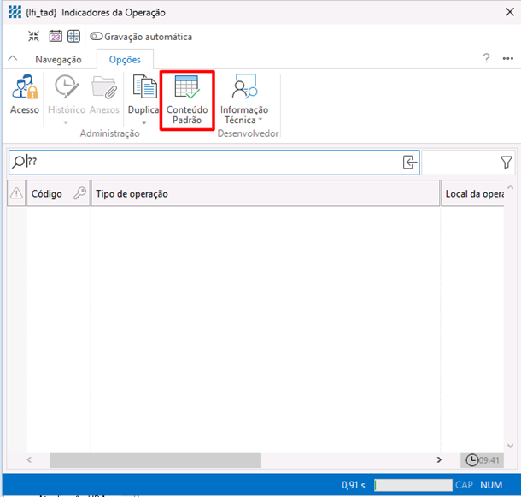Viewport: 521px width, 497px height.
Task: Click the filter funnel icon
Action: (506, 162)
